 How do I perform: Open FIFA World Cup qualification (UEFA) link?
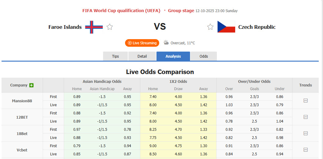coord(121,11)
